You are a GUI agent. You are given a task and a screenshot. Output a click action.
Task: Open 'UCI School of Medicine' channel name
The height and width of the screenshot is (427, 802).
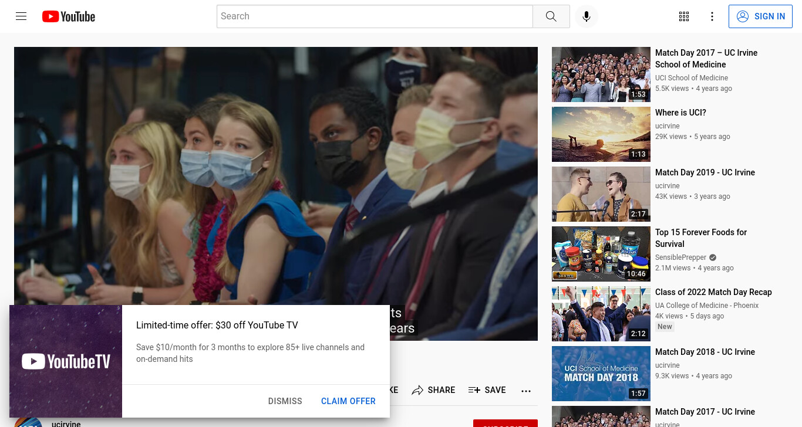[692, 78]
